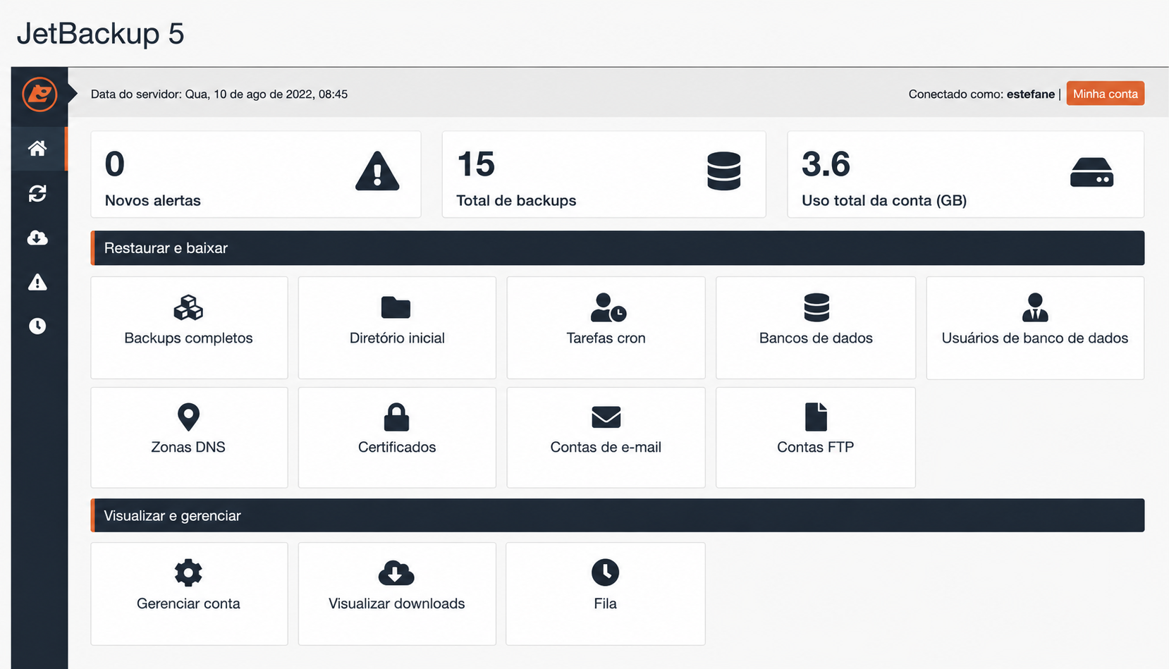Open the Total de backups card
Screen dimensions: 1169x669
[x=604, y=174]
